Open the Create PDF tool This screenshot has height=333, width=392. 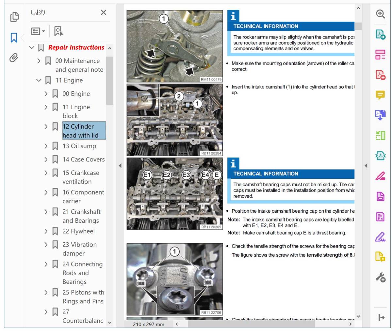(x=380, y=75)
